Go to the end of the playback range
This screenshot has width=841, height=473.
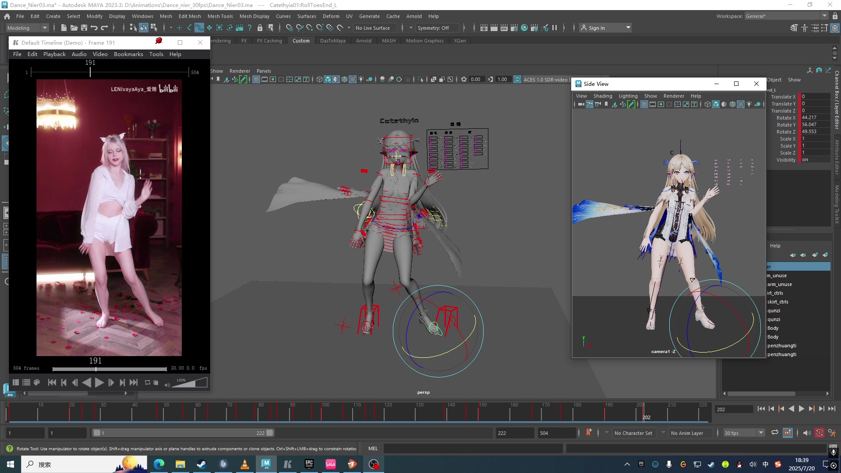pyautogui.click(x=831, y=409)
